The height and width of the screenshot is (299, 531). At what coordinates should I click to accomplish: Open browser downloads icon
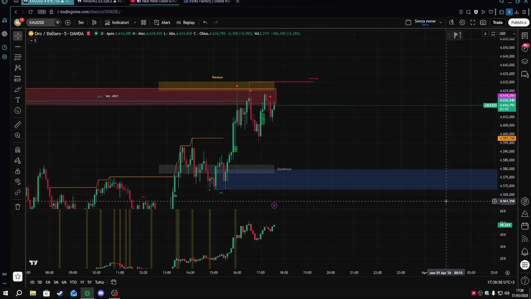click(517, 12)
